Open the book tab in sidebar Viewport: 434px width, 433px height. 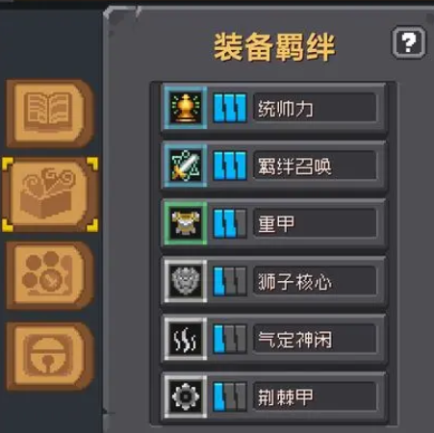point(49,113)
